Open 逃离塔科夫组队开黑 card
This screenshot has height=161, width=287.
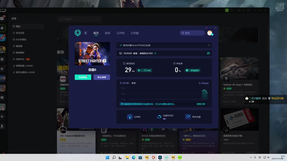(239, 131)
